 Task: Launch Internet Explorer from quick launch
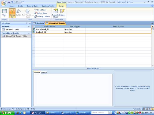point(21,113)
